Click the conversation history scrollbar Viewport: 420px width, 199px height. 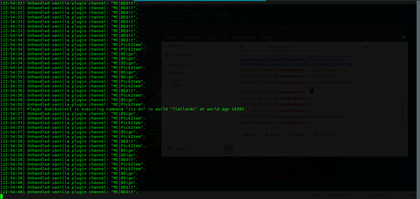click(x=403, y=112)
